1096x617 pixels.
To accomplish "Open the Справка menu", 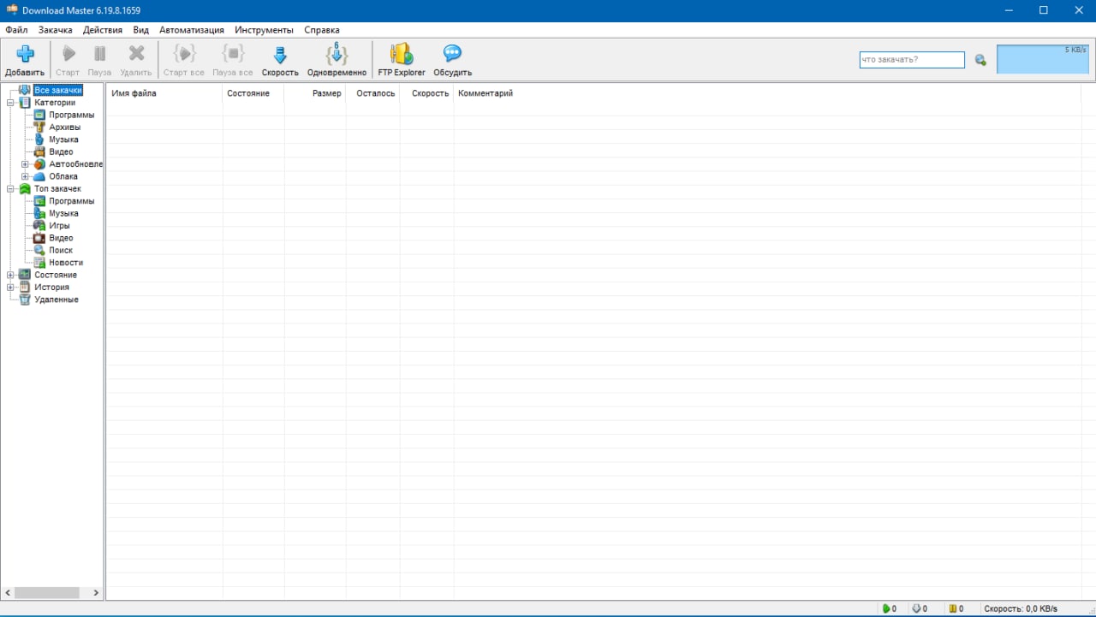I will click(x=322, y=30).
